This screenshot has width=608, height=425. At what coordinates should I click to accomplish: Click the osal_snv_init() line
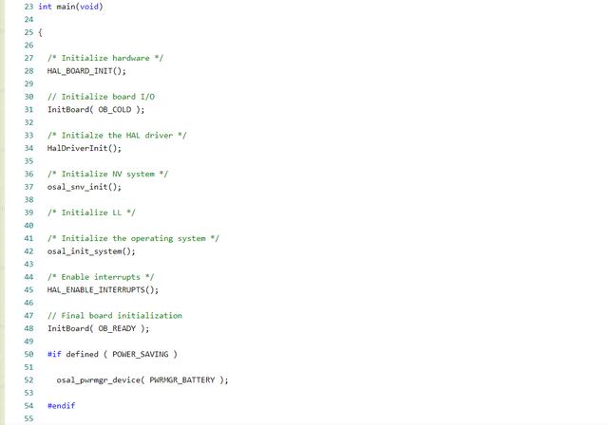pos(85,187)
